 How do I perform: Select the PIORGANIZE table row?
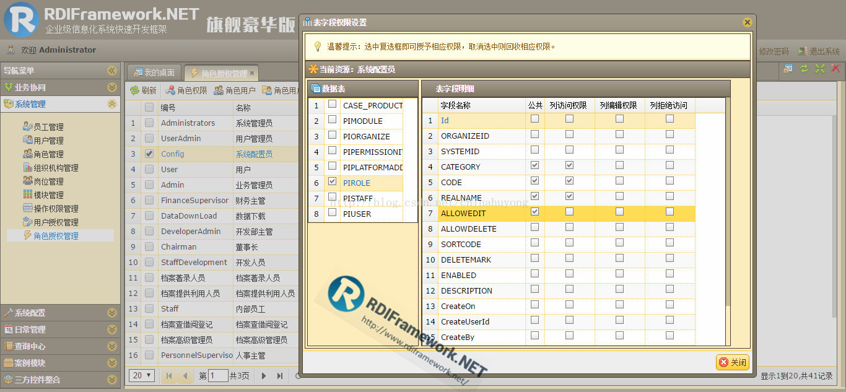click(356, 136)
